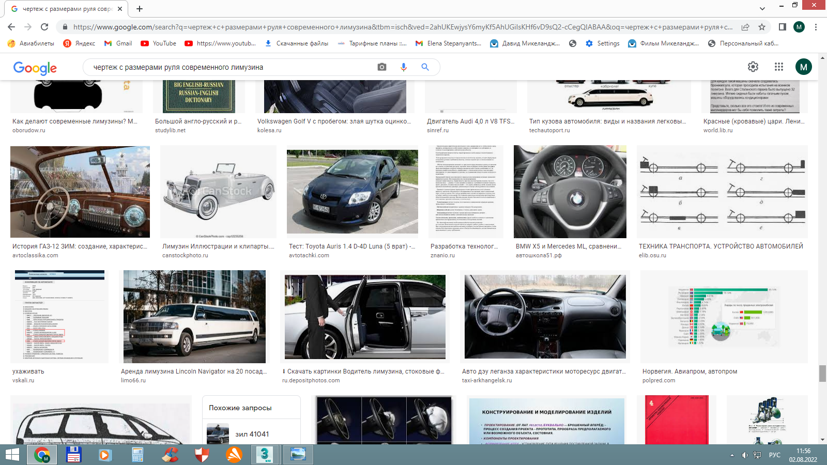Go back to the previous page

pyautogui.click(x=11, y=27)
